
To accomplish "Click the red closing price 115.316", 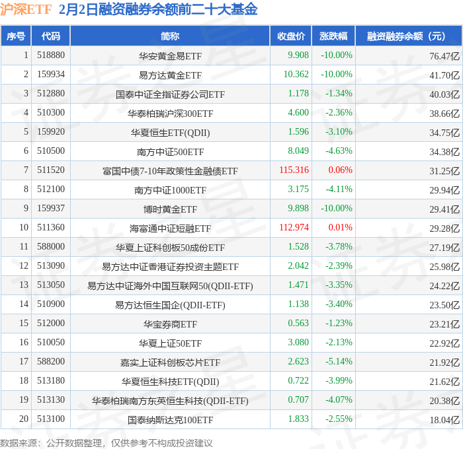I will (x=294, y=170).
